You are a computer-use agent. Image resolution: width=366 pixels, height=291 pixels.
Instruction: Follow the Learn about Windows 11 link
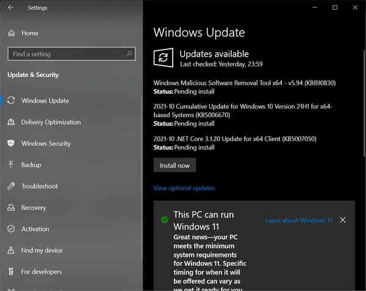coord(299,220)
